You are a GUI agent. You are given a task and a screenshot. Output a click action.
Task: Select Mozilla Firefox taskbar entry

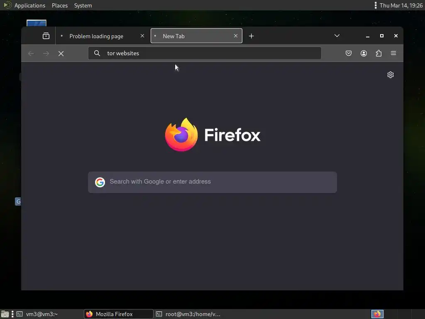118,314
